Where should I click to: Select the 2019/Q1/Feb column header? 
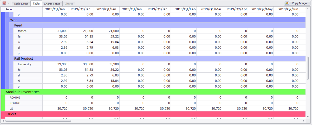point(184,9)
